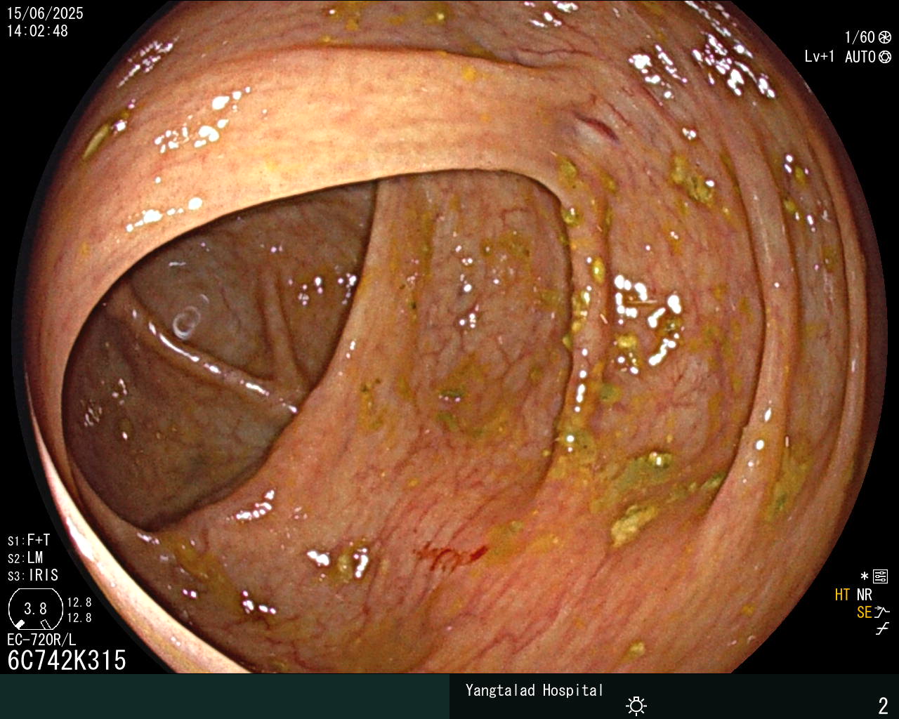
Task: Click the shutter speed fan icon
Action: pos(885,37)
